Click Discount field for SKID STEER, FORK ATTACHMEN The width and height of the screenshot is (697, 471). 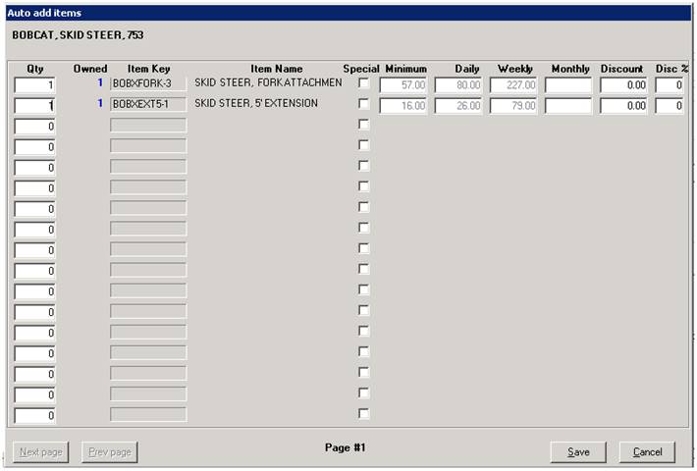[623, 84]
